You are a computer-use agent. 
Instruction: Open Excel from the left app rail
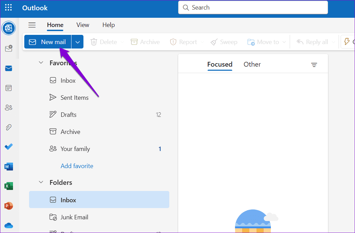point(9,186)
